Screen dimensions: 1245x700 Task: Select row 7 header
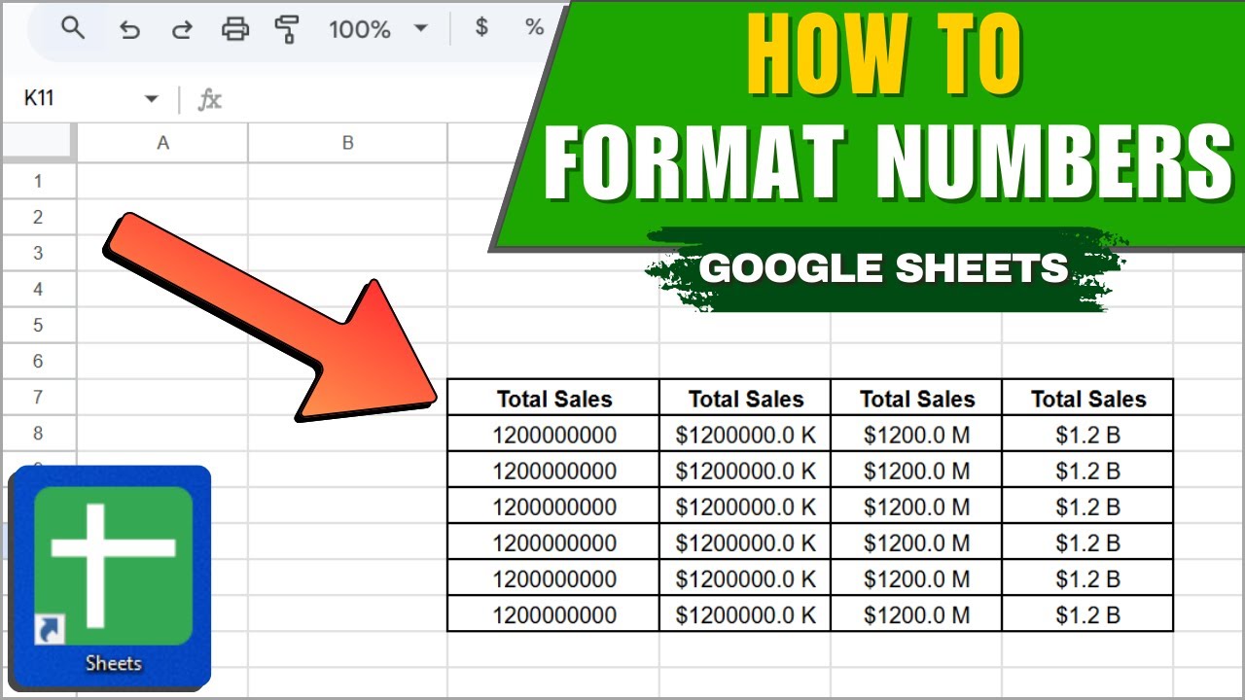tap(39, 397)
